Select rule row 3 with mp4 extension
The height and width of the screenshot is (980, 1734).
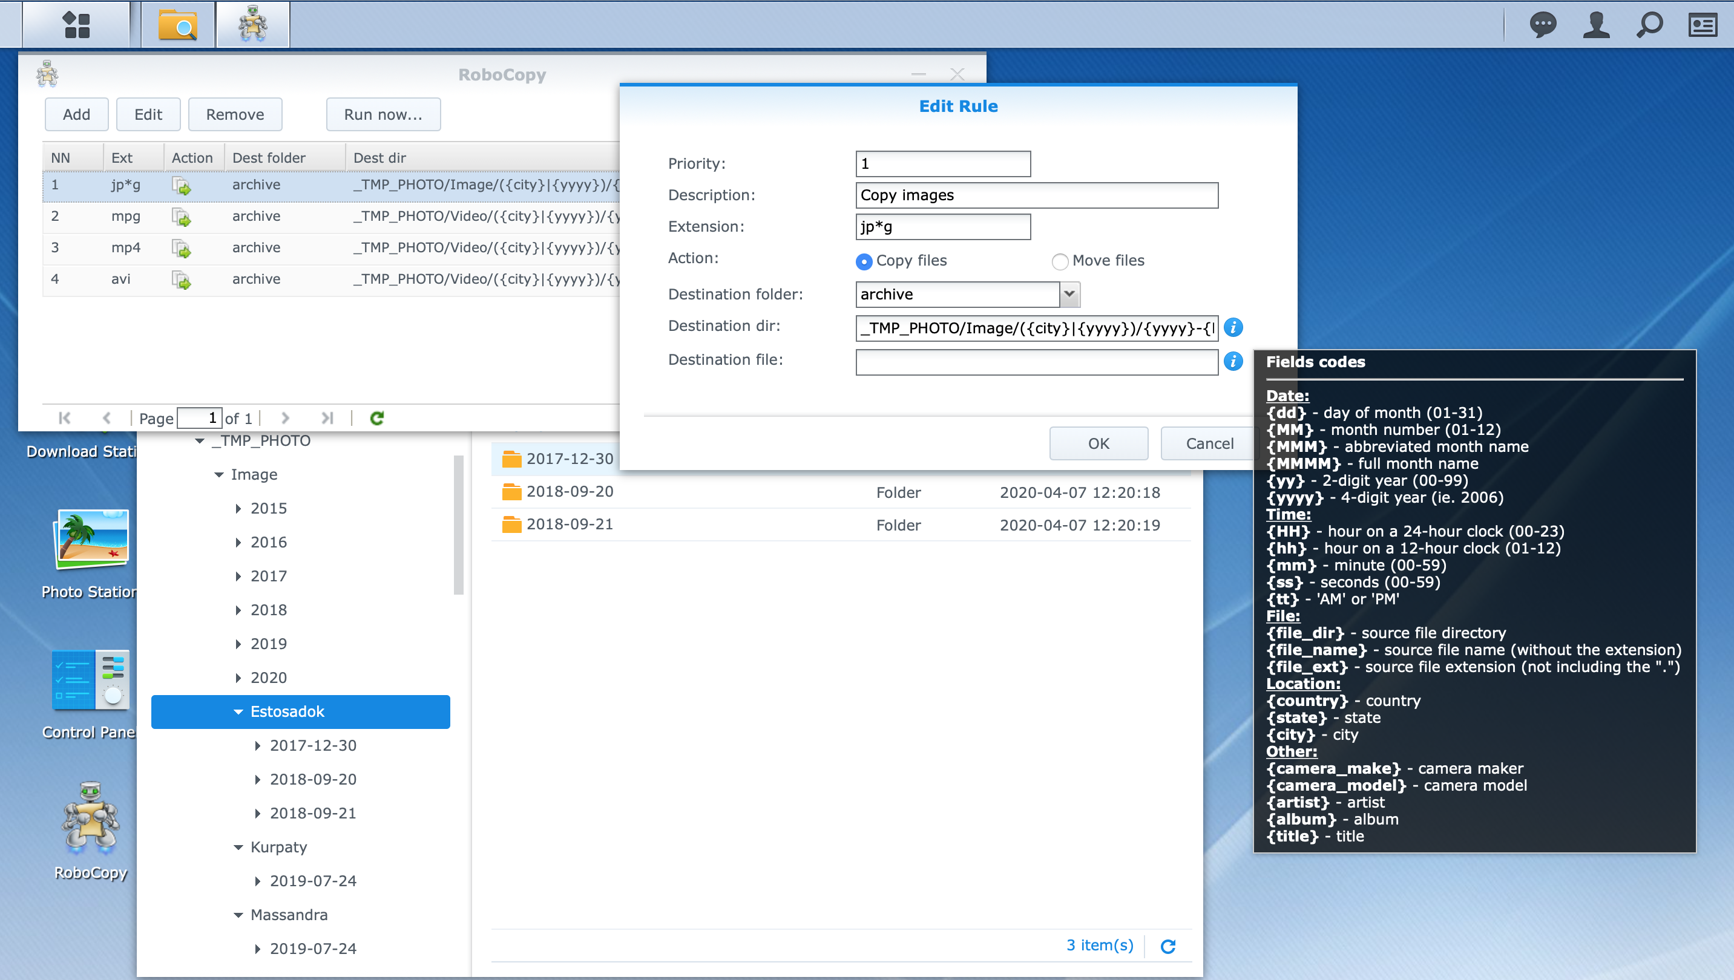point(331,249)
